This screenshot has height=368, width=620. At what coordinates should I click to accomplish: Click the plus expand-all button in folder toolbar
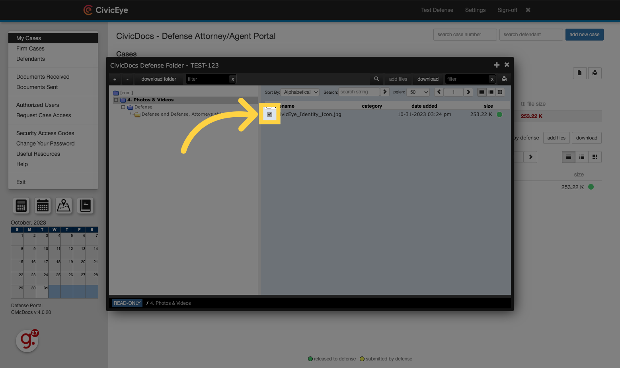tap(115, 79)
